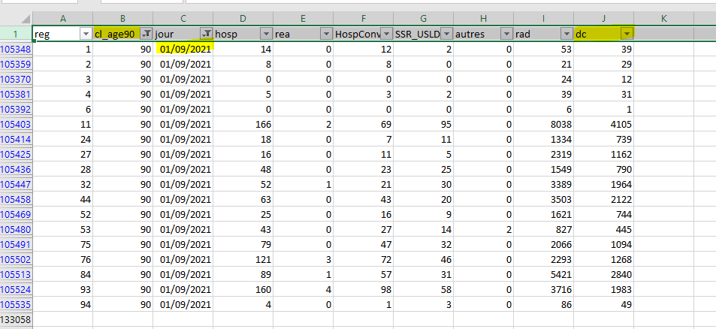Screen dimensions: 716x329
Task: Open the autres column filter dropdown
Action: (x=506, y=34)
